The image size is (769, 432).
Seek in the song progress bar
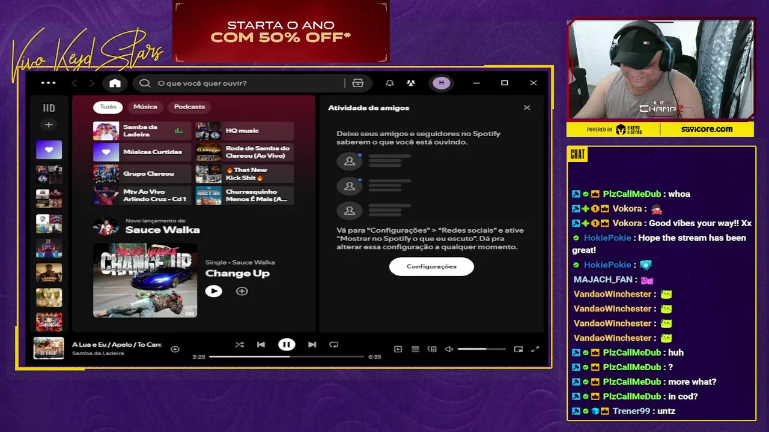click(x=287, y=356)
